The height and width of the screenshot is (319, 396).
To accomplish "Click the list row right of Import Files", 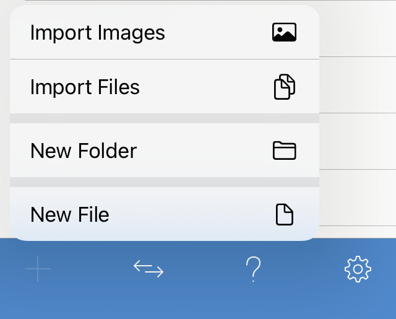I will coord(358,85).
